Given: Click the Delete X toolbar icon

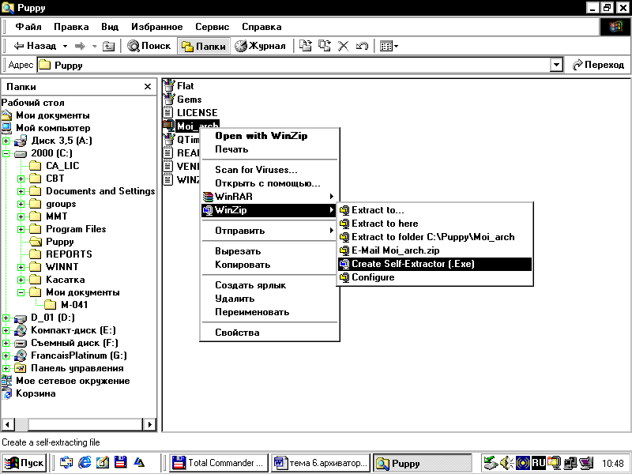Looking at the screenshot, I should pos(343,46).
